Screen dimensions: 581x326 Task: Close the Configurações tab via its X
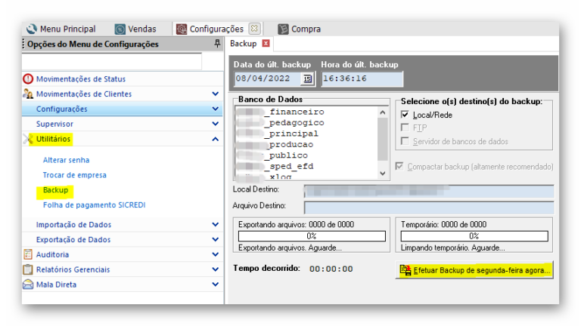(x=254, y=29)
